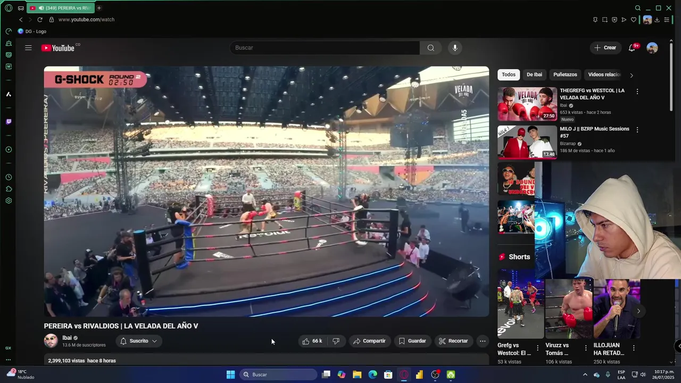The height and width of the screenshot is (383, 681).
Task: Open the bookmark heart icon in address bar
Action: pyautogui.click(x=634, y=20)
